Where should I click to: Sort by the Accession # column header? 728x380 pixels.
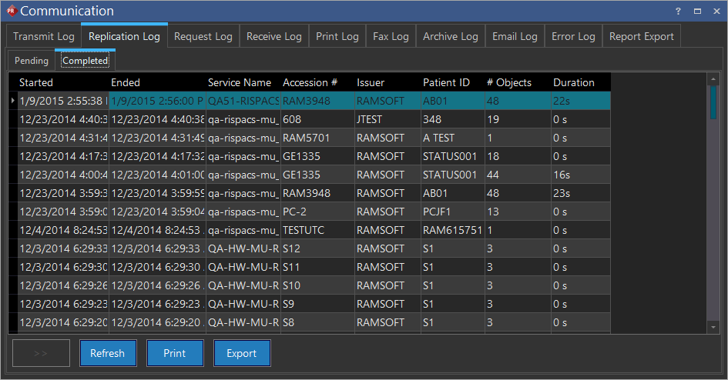(310, 82)
